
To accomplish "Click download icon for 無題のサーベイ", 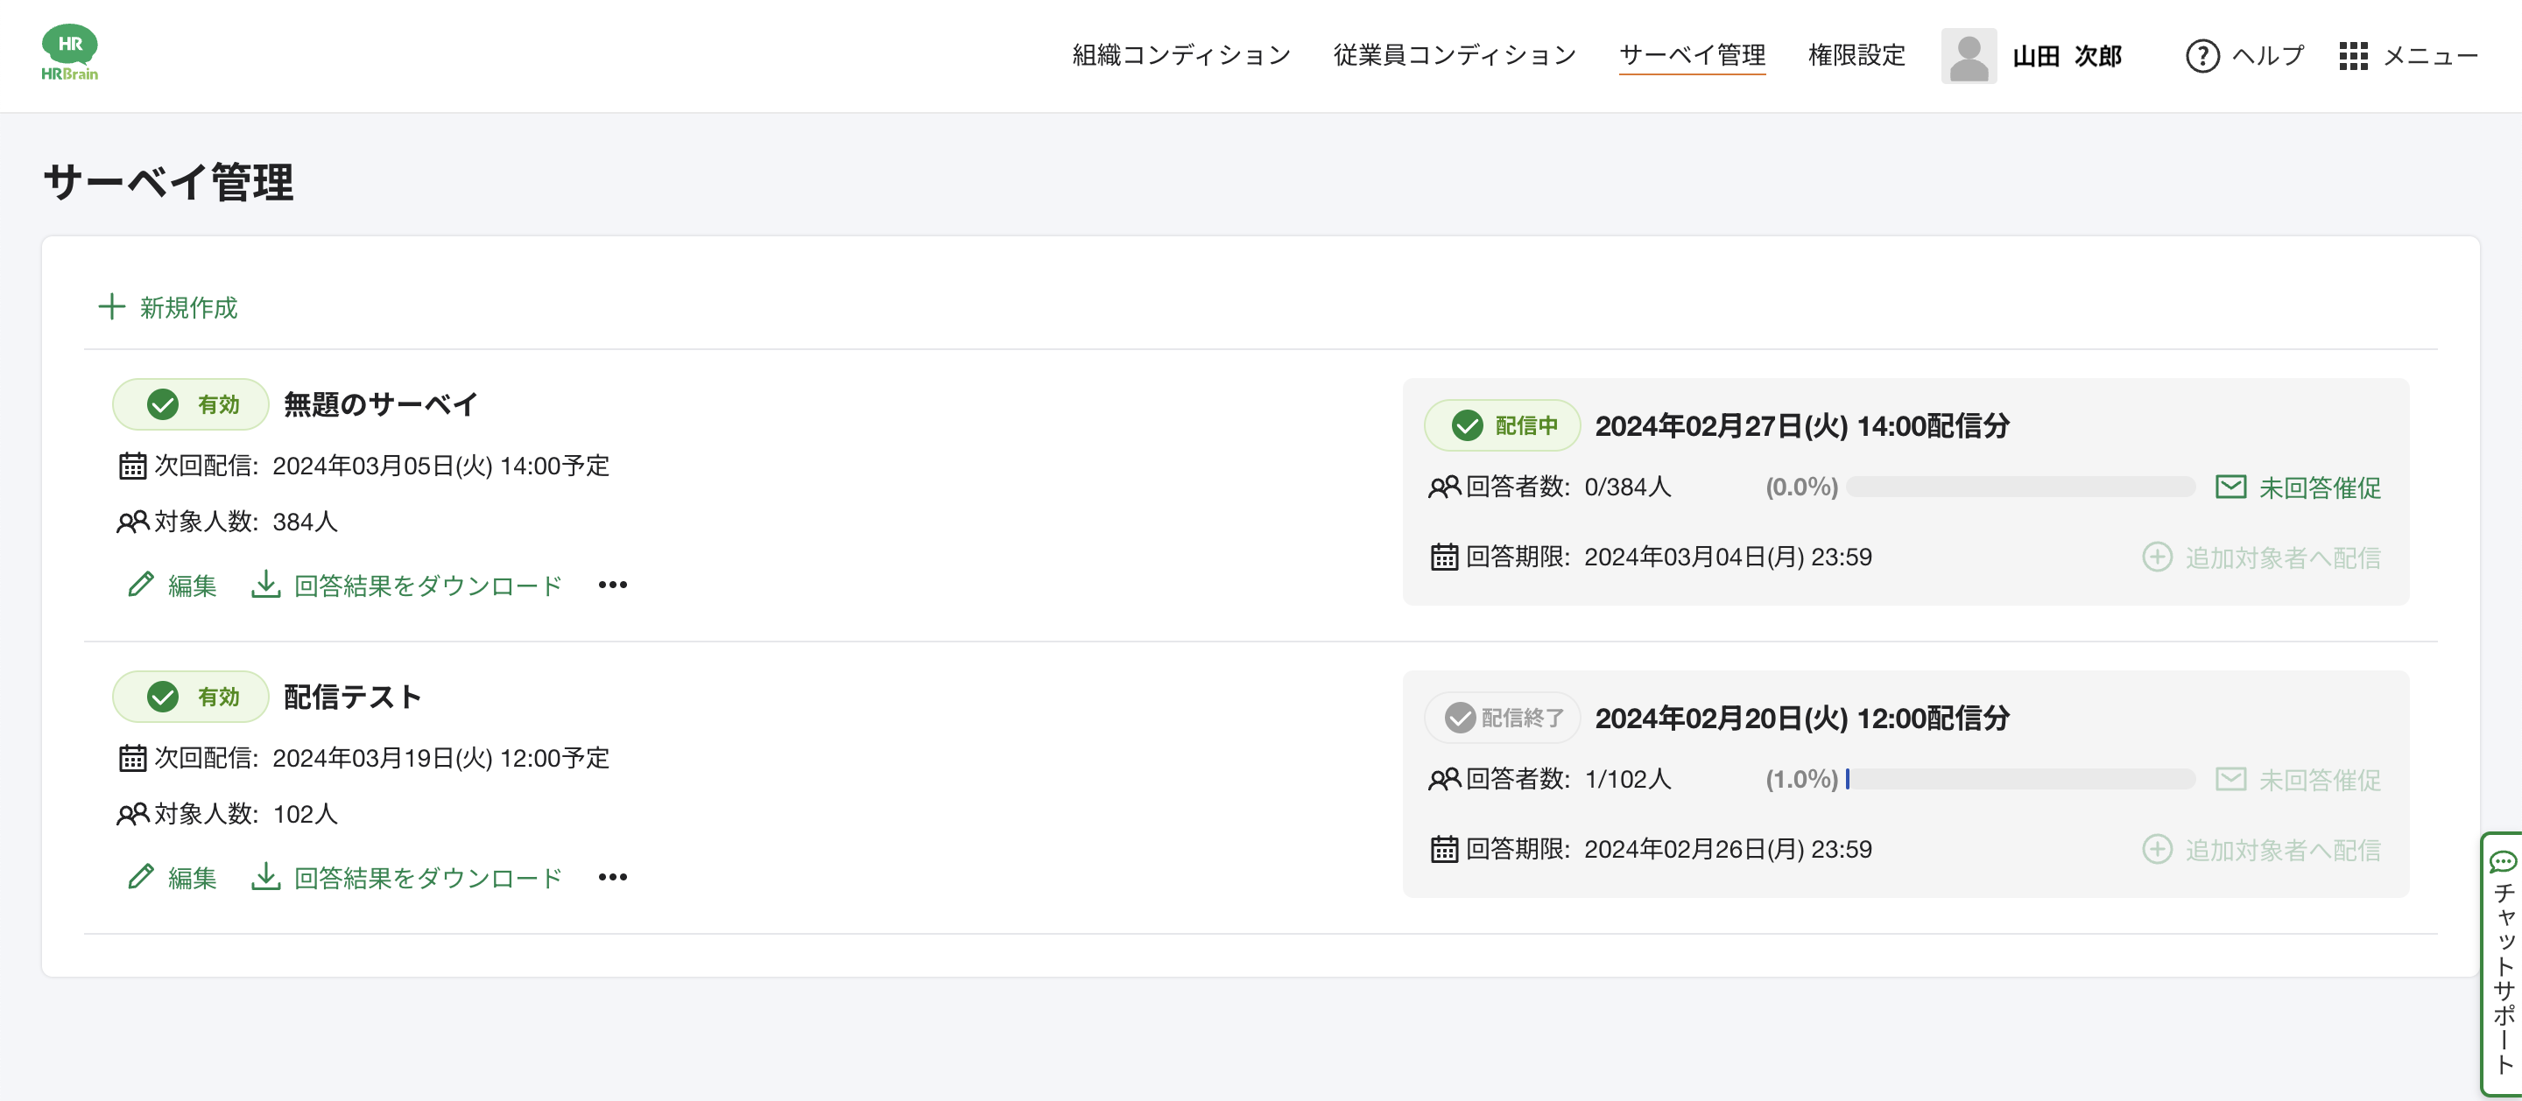I will pos(265,585).
